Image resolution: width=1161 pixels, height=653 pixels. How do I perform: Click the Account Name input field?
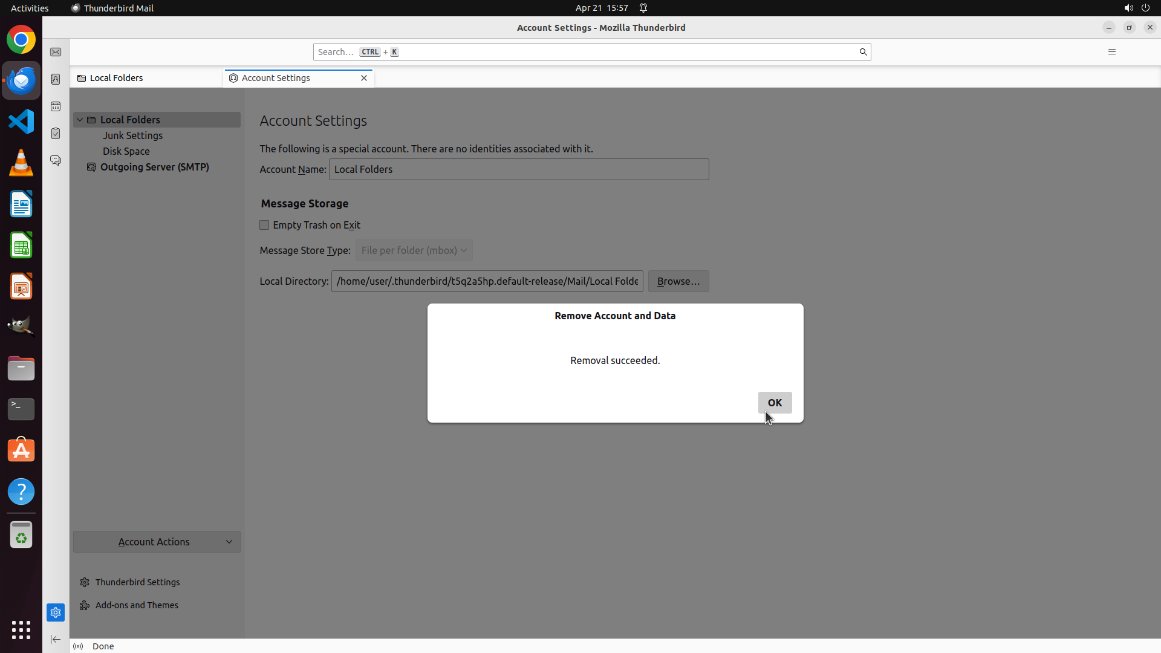coord(518,169)
